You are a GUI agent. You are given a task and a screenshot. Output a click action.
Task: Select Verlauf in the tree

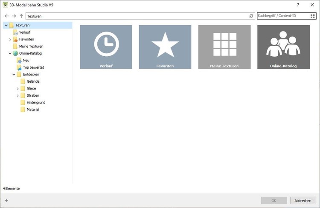[25, 32]
